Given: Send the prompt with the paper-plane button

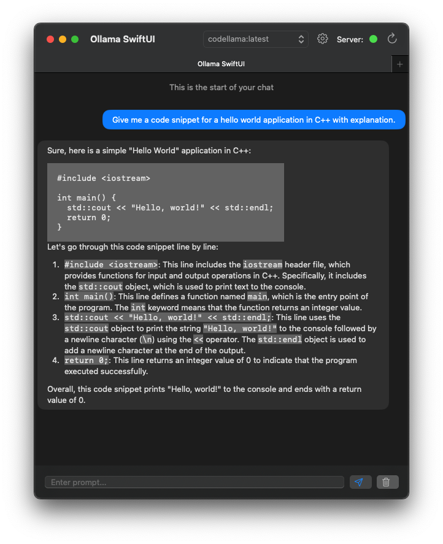Looking at the screenshot, I should [x=360, y=482].
